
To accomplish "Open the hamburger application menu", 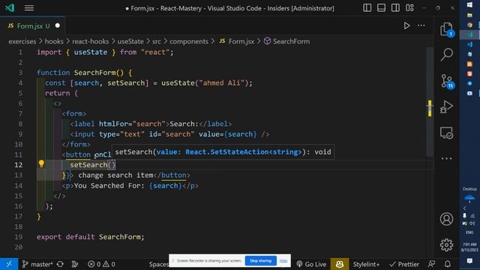I will point(29,8).
